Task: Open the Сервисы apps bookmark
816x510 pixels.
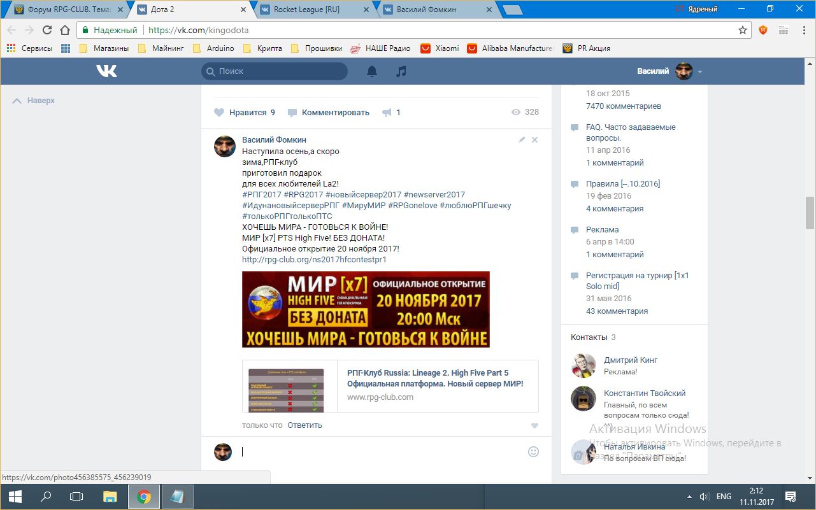Action: coord(29,48)
